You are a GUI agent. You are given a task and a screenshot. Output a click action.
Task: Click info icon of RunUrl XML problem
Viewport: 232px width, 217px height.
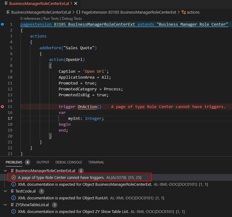[x=14, y=198]
